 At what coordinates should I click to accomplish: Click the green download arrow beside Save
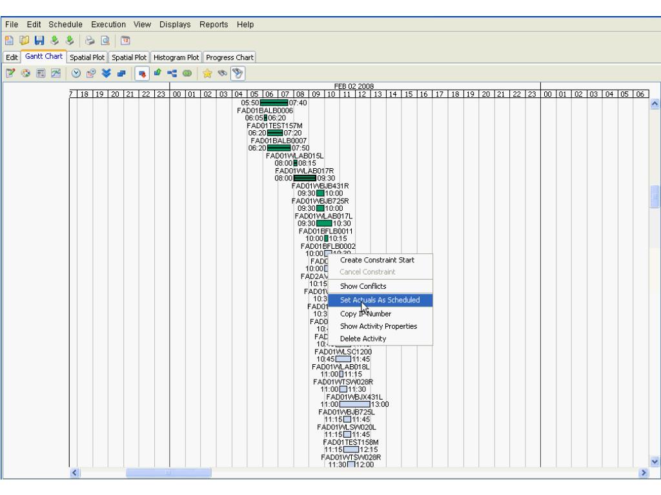54,41
